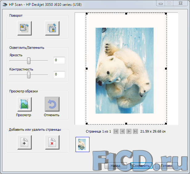Click the Назад button
The height and width of the screenshot is (174, 190).
(x=116, y=165)
